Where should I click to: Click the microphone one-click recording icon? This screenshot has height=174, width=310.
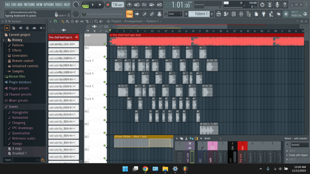tap(277, 5)
